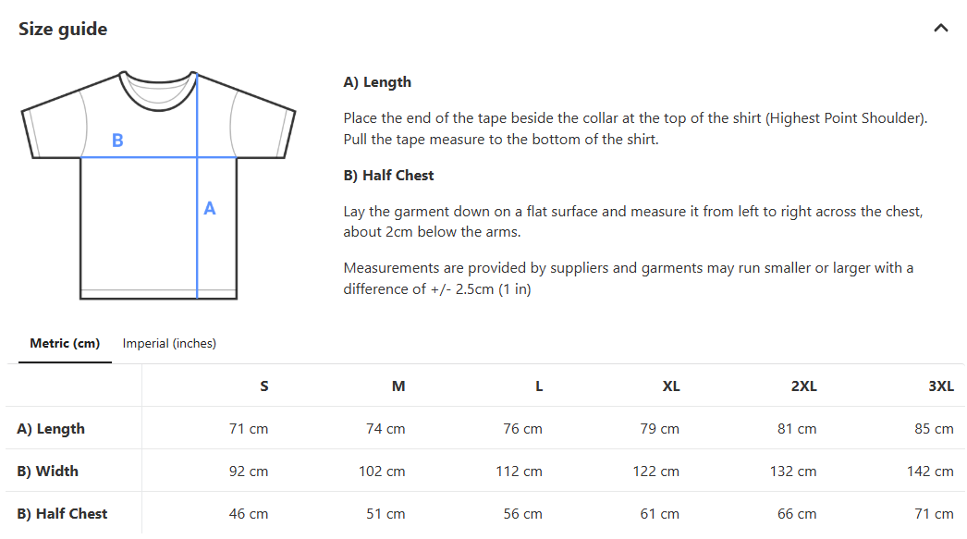The height and width of the screenshot is (539, 967).
Task: Click the 3XL size column header
Action: tap(941, 386)
